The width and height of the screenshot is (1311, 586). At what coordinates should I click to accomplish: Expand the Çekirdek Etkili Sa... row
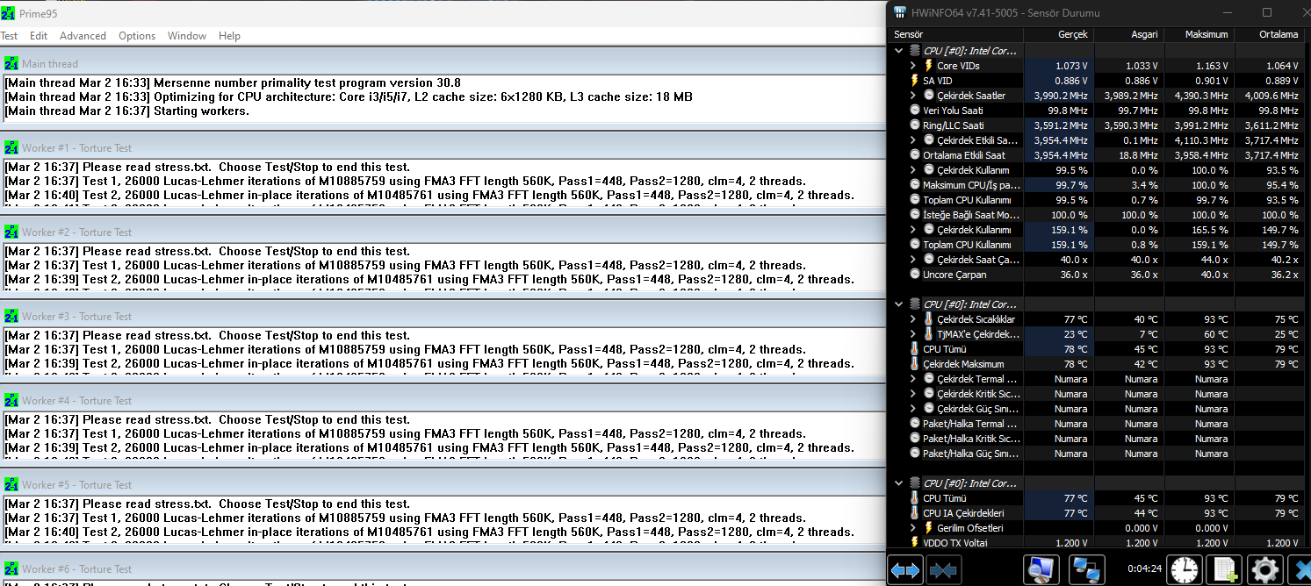[913, 140]
